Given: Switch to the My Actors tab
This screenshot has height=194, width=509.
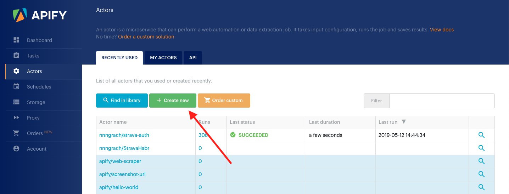Looking at the screenshot, I should [x=163, y=58].
